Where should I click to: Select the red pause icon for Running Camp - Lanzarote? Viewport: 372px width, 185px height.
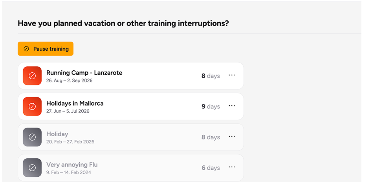tap(32, 76)
